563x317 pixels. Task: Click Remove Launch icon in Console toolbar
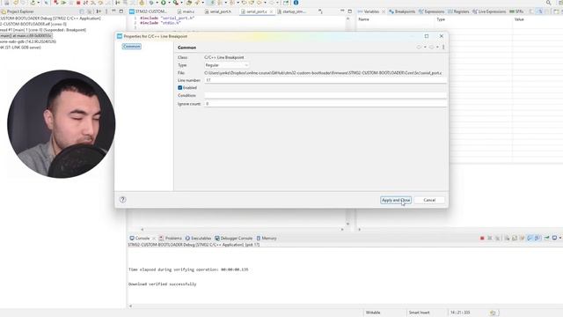pos(490,238)
